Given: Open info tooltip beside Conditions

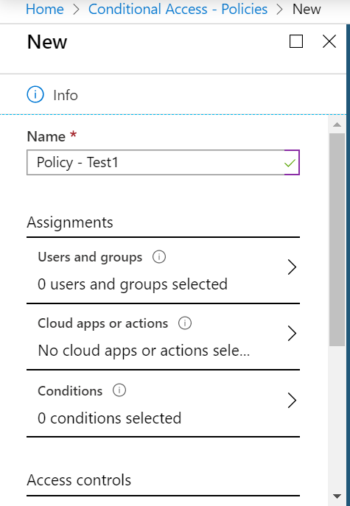Looking at the screenshot, I should (119, 390).
